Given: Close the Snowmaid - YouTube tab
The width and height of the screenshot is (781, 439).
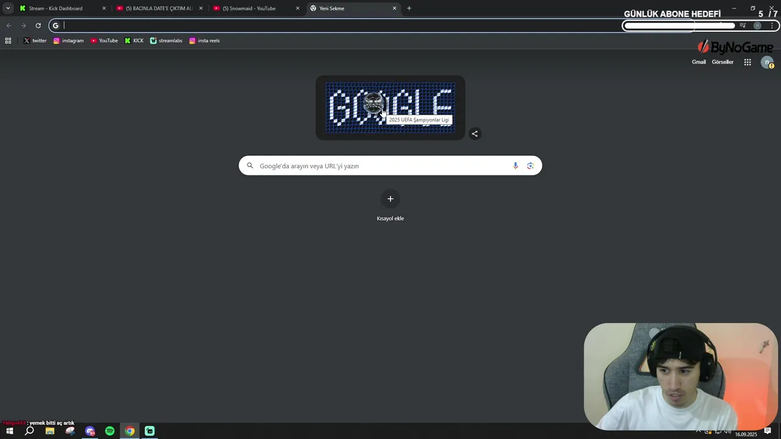Looking at the screenshot, I should [298, 9].
